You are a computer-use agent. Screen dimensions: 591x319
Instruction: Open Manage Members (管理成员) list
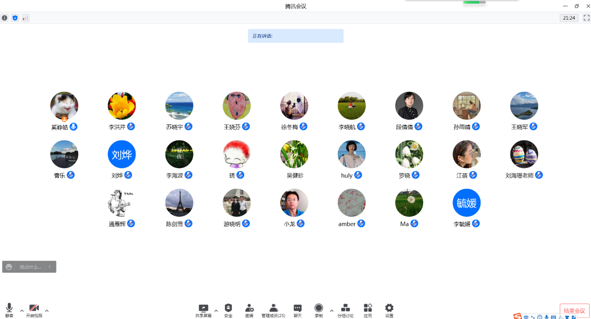tap(273, 310)
